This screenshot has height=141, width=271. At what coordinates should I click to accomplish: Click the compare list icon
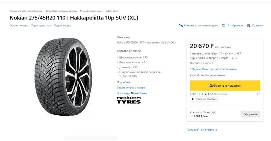point(248,26)
